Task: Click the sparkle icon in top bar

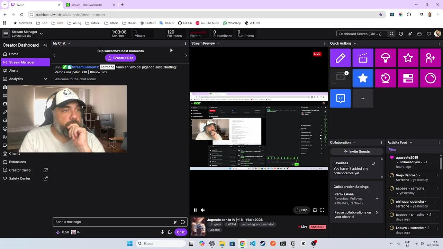Action: (x=410, y=34)
